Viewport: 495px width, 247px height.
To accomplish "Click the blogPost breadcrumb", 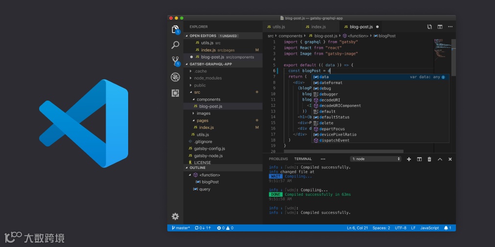I will [x=384, y=36].
